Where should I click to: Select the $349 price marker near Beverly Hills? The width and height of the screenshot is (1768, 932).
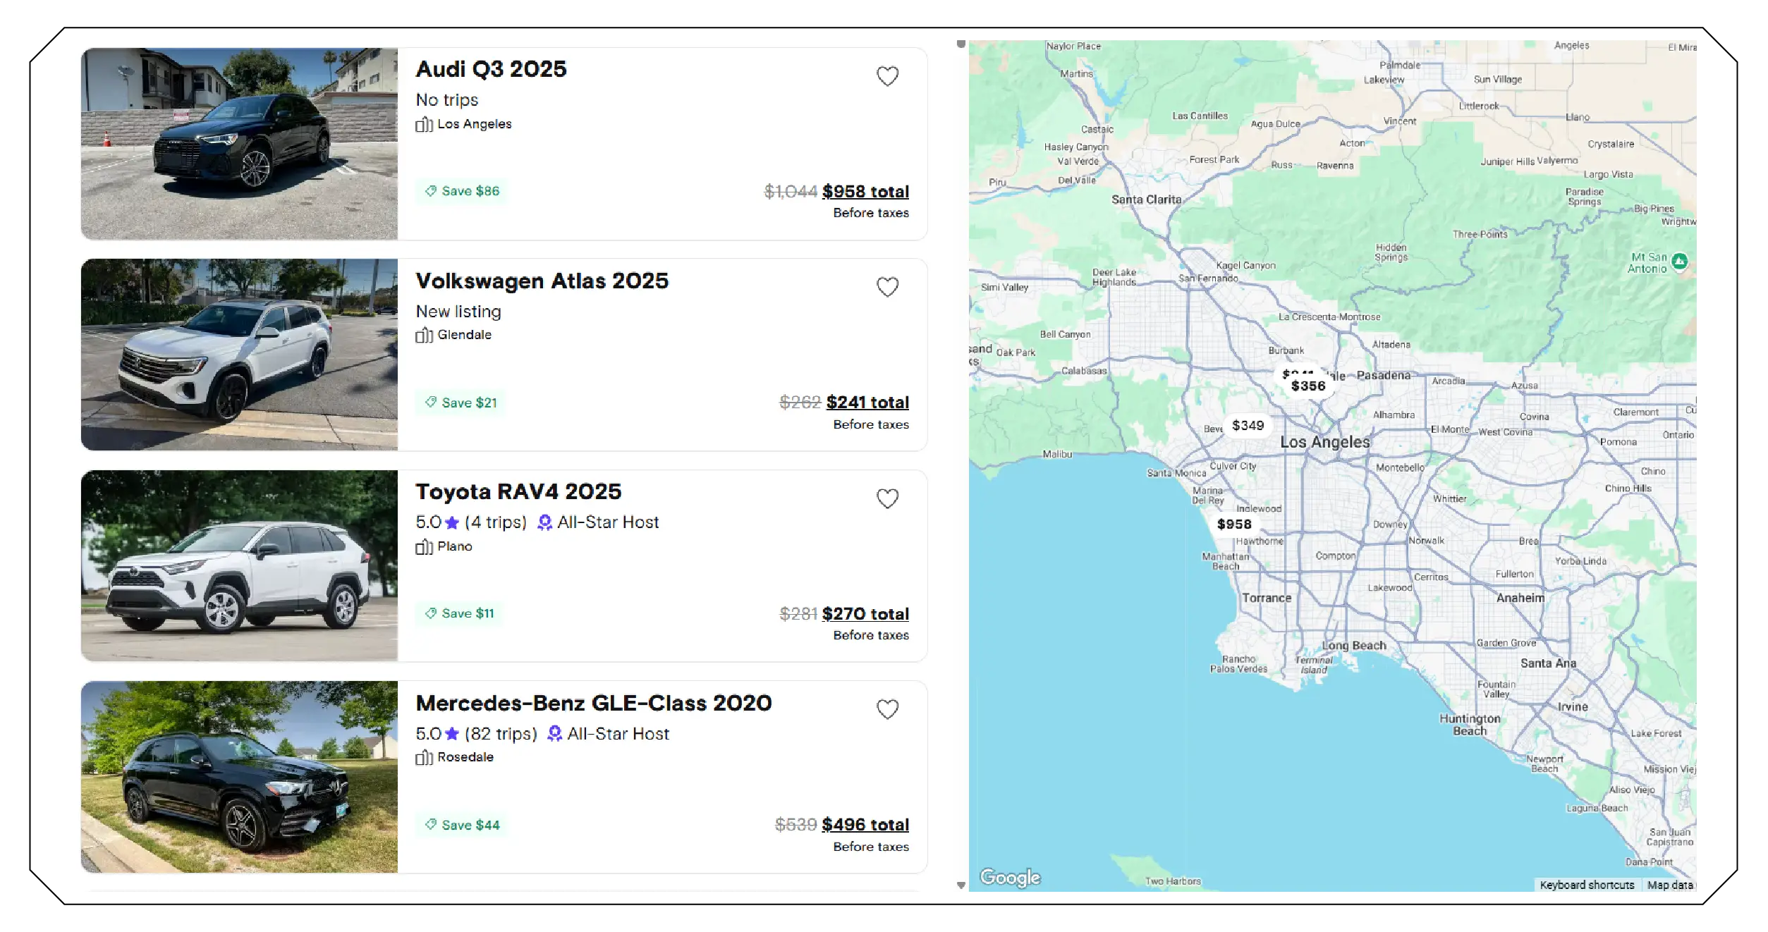(1247, 425)
